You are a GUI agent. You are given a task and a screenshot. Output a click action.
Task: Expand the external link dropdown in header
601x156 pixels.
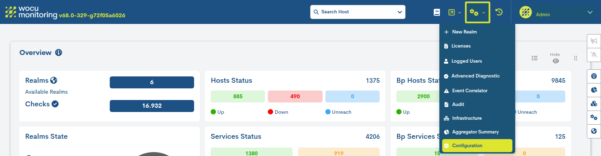pos(455,12)
